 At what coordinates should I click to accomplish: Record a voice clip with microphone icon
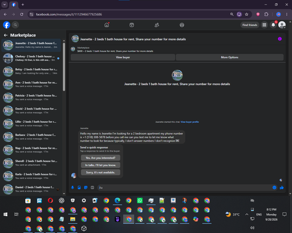tap(72, 188)
